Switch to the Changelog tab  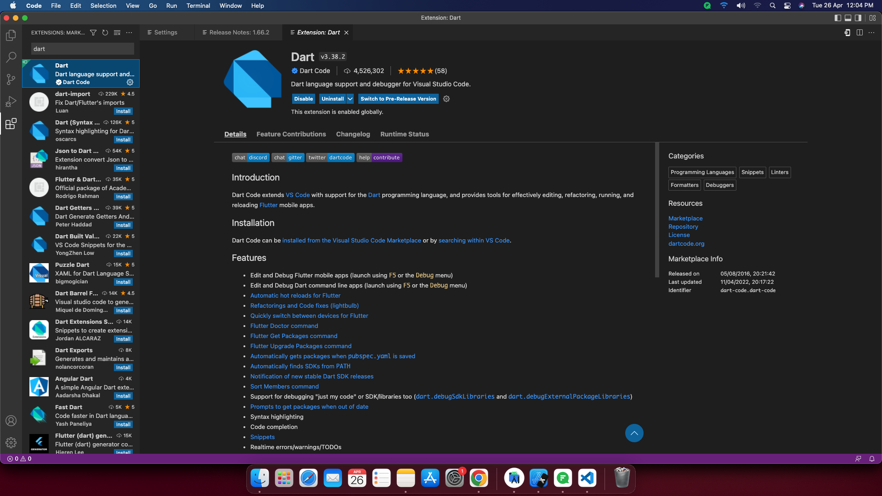point(353,134)
